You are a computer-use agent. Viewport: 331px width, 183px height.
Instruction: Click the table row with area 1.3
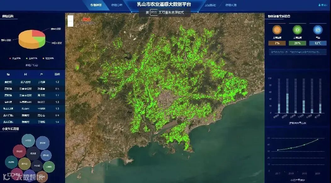click(x=32, y=102)
